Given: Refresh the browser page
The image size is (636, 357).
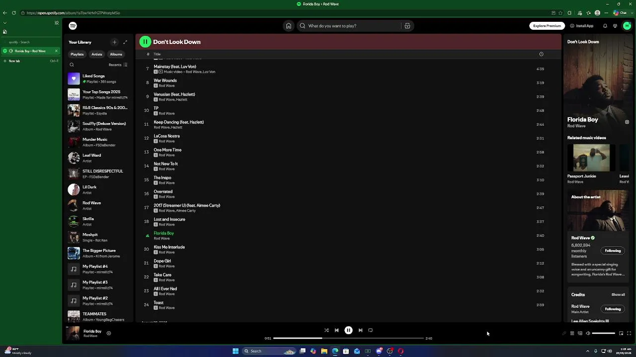Looking at the screenshot, I should click(13, 13).
